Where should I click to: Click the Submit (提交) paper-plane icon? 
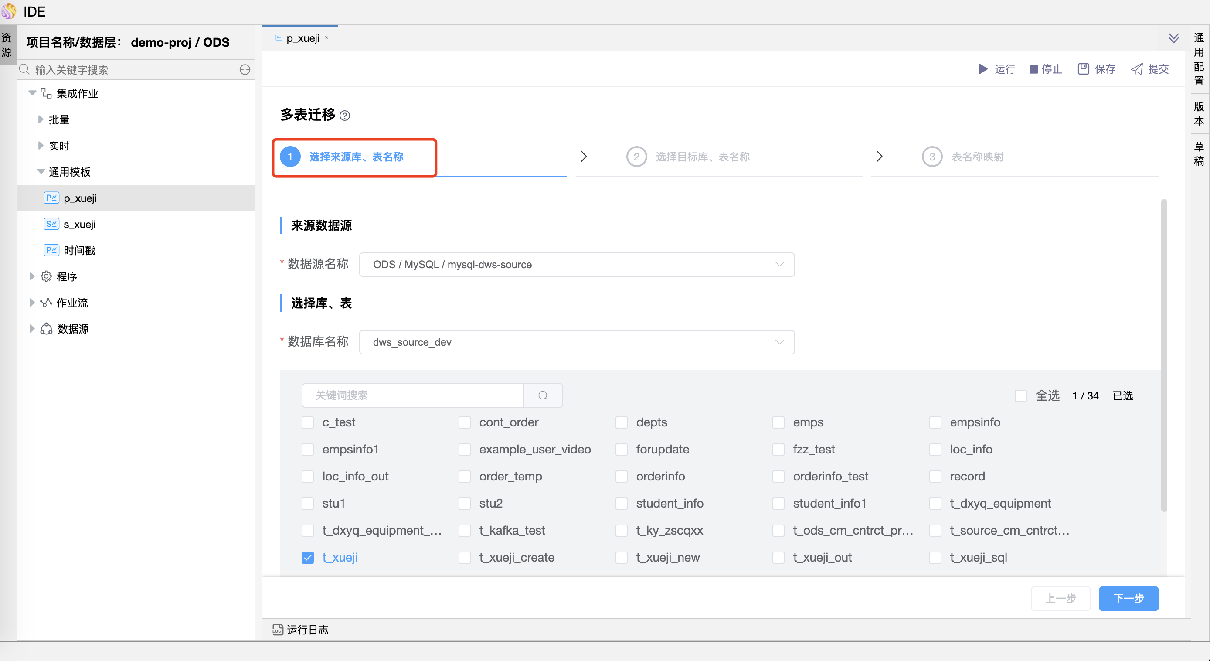[1137, 69]
